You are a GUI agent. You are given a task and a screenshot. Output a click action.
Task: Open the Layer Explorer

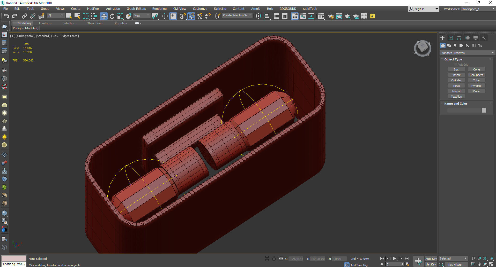(285, 16)
